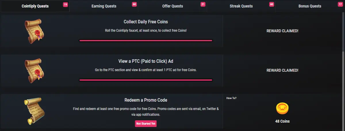This screenshot has width=345, height=131.
Task: Click the Cointiply Quests count badge 19
Action: pyautogui.click(x=65, y=4)
